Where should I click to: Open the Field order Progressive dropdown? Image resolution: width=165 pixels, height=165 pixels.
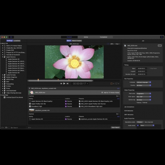click(x=144, y=94)
